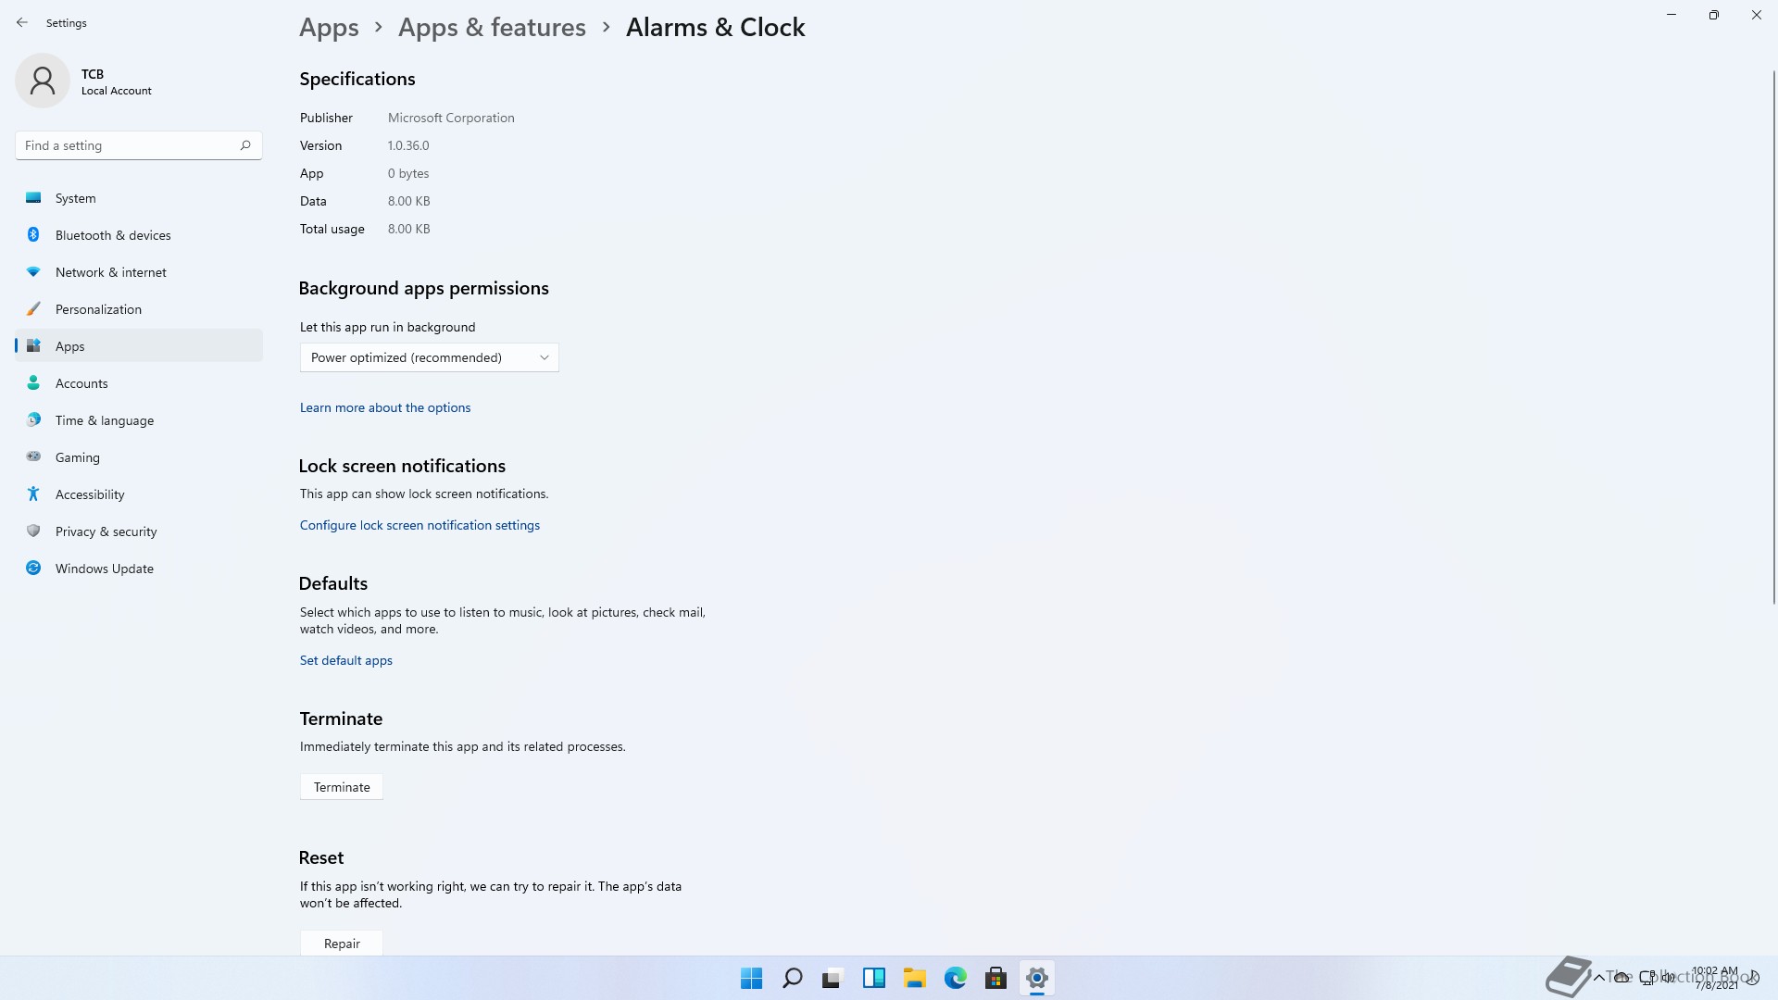1778x1000 pixels.
Task: Click the Alarms & Clock page title
Action: coord(715,28)
